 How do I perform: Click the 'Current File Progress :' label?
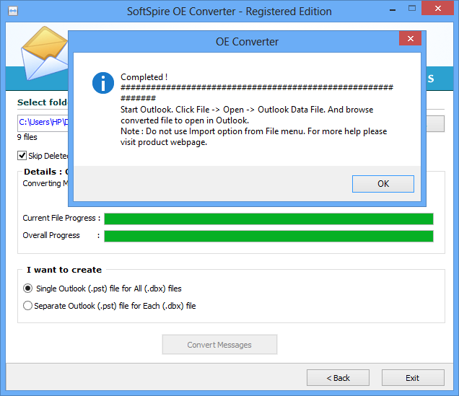pos(61,218)
